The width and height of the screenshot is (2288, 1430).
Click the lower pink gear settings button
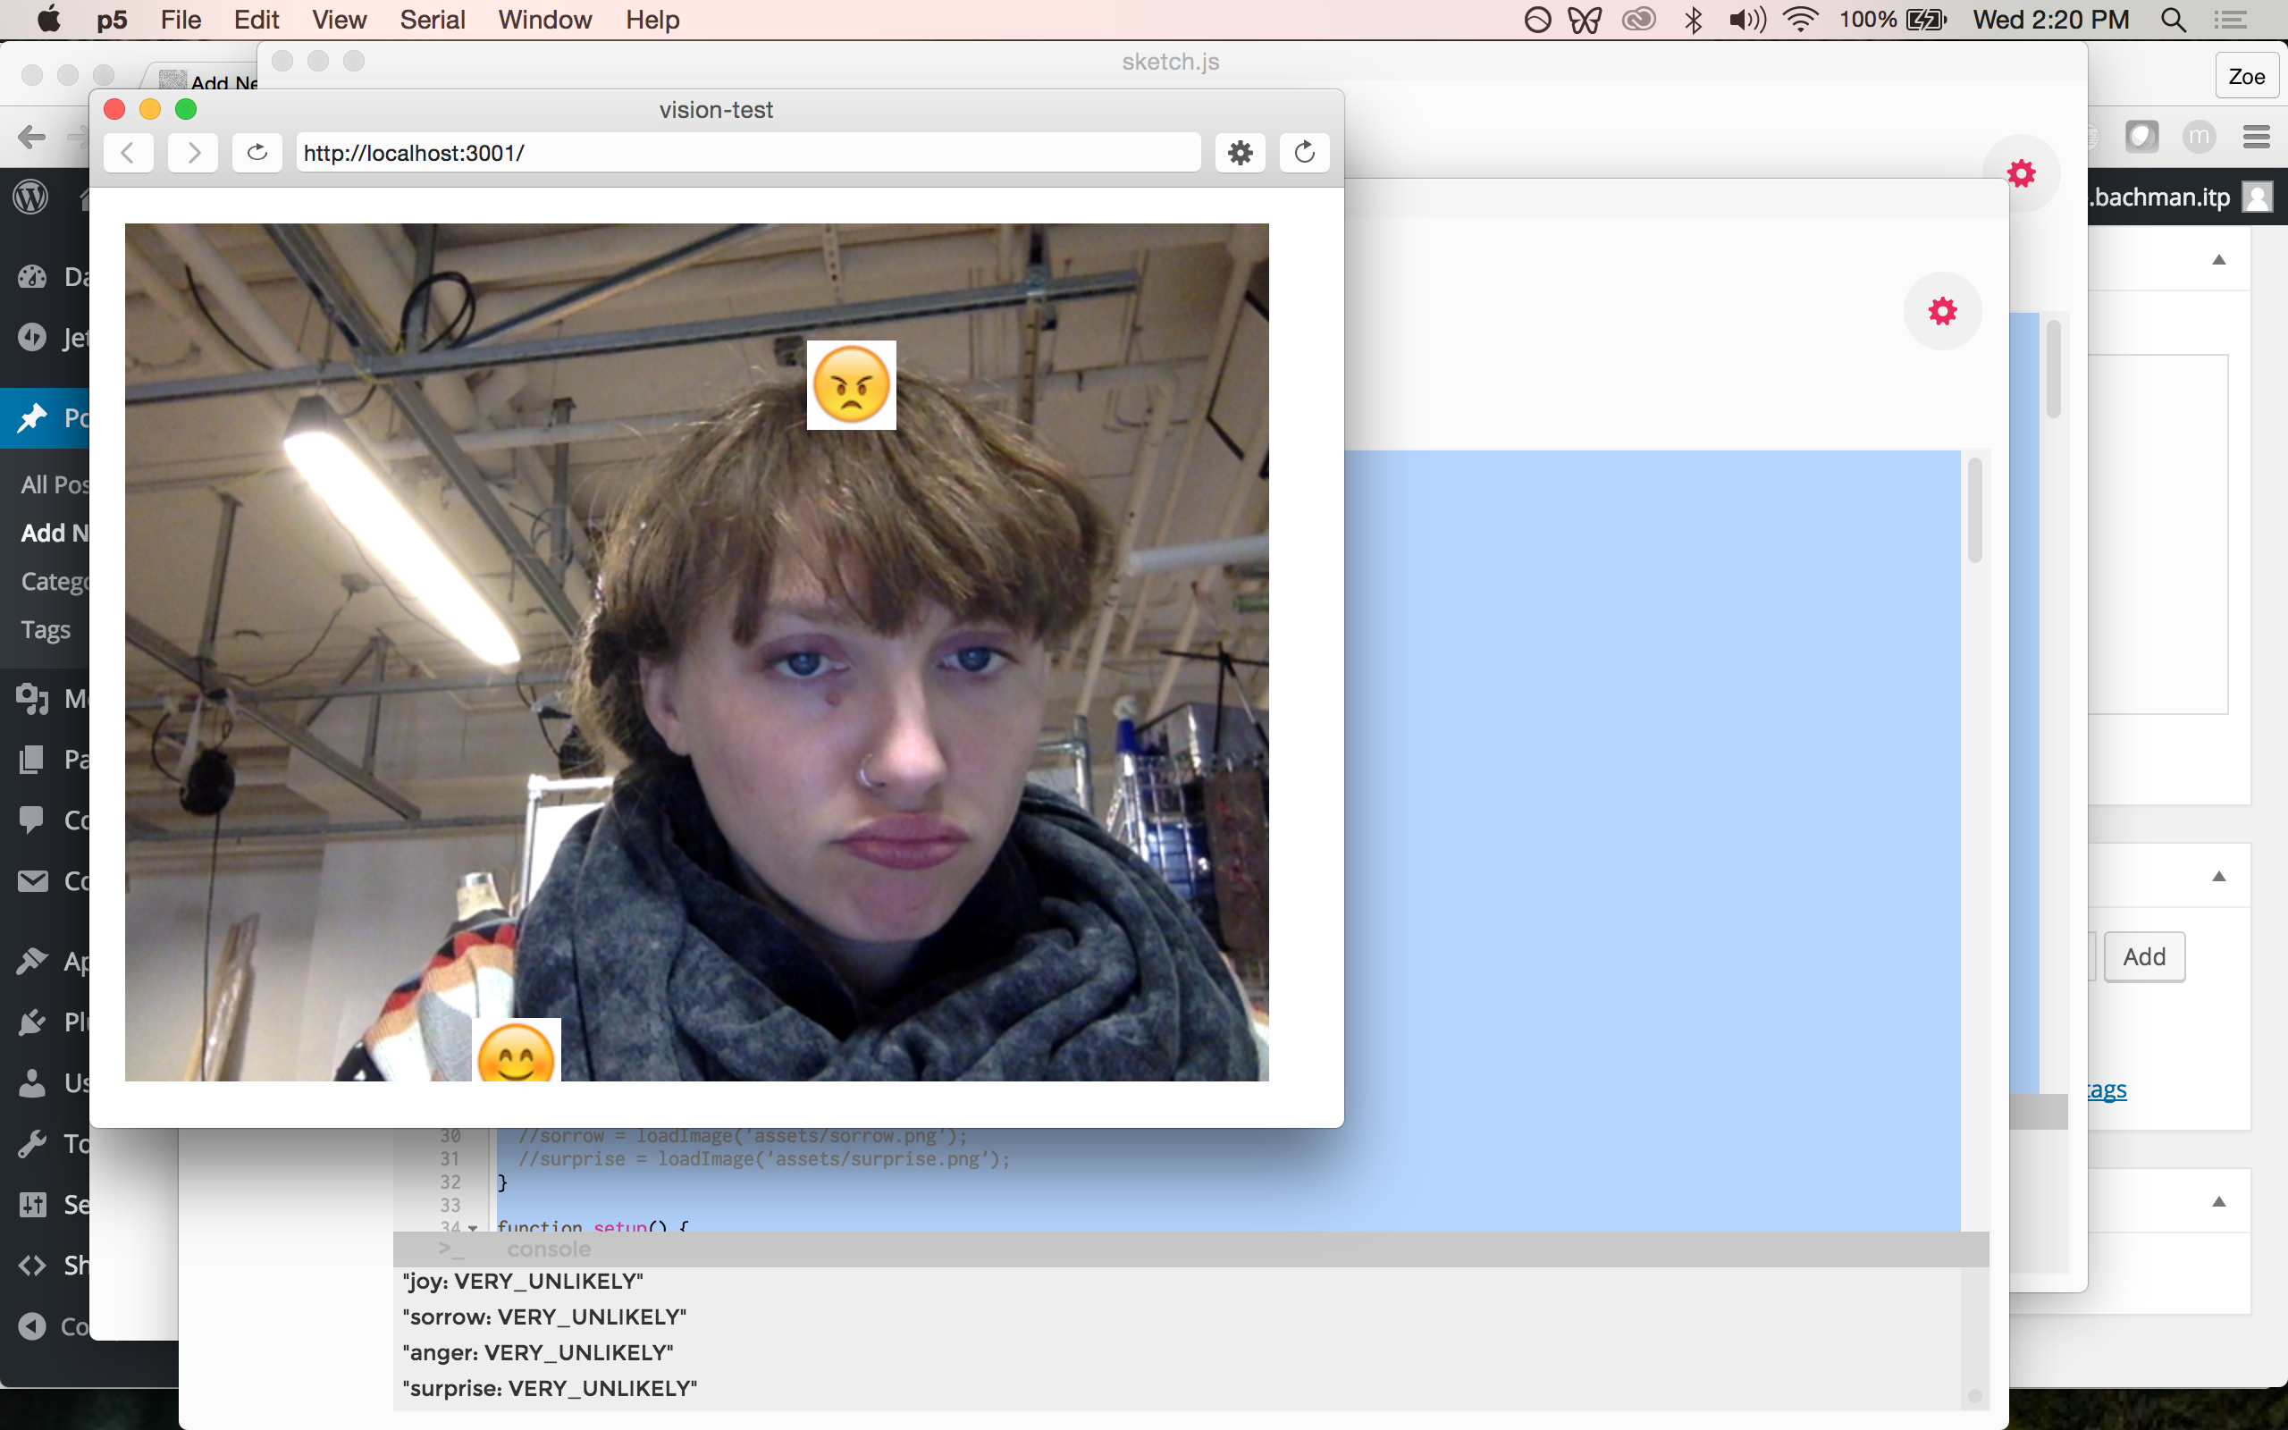click(x=1943, y=311)
